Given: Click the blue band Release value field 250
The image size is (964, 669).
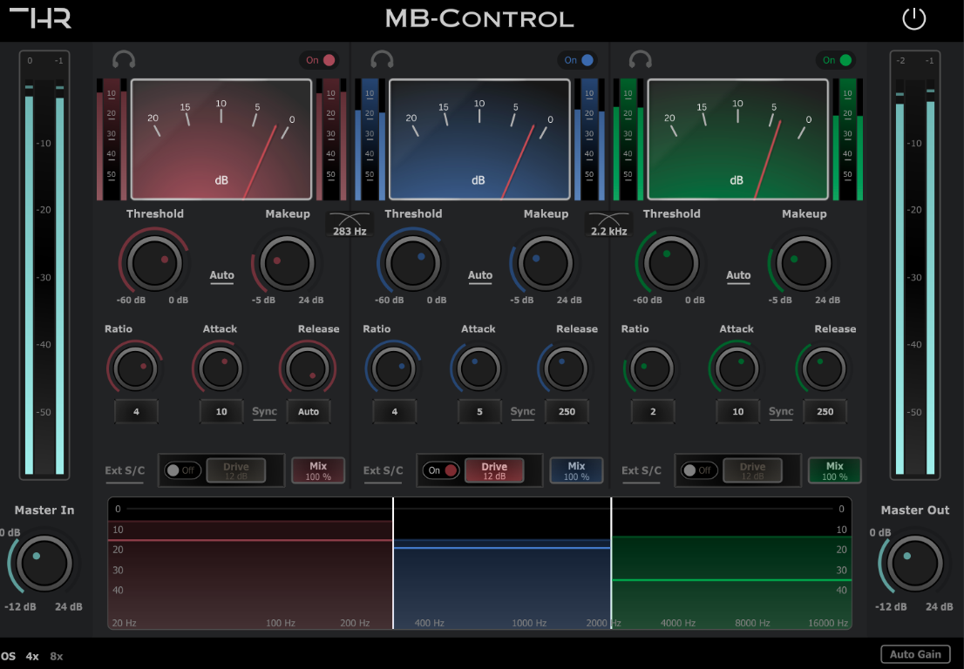Looking at the screenshot, I should (567, 412).
